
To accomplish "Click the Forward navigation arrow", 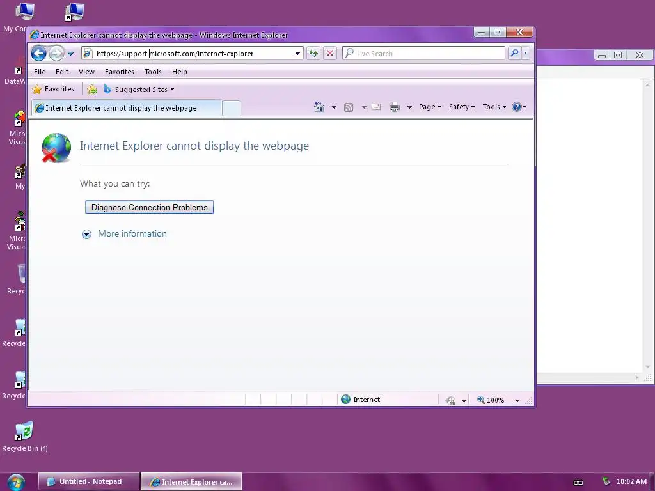I will coord(56,54).
